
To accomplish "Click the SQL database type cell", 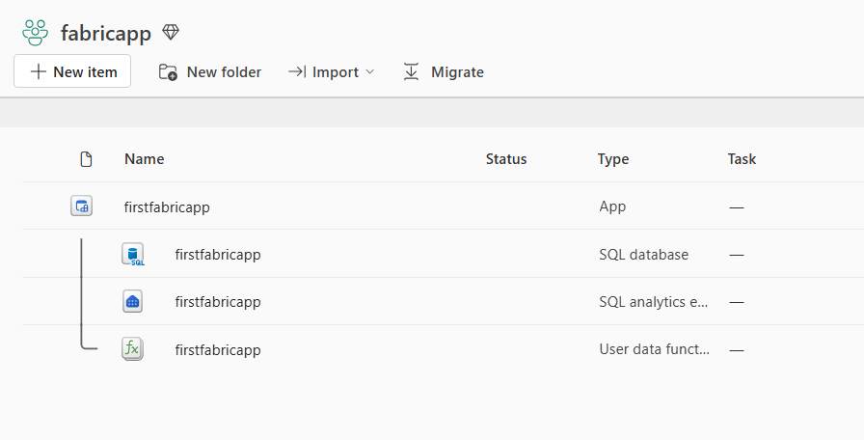I will [x=643, y=254].
